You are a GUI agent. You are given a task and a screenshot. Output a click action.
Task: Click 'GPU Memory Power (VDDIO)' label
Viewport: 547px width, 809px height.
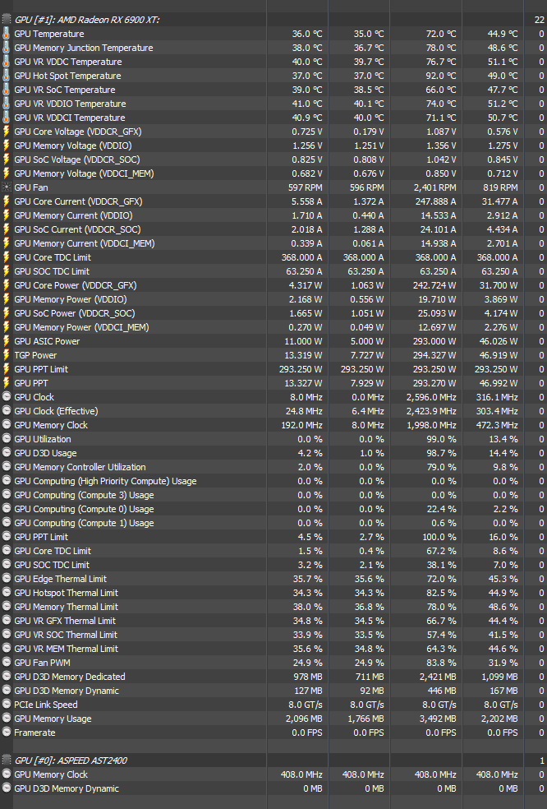click(x=71, y=298)
